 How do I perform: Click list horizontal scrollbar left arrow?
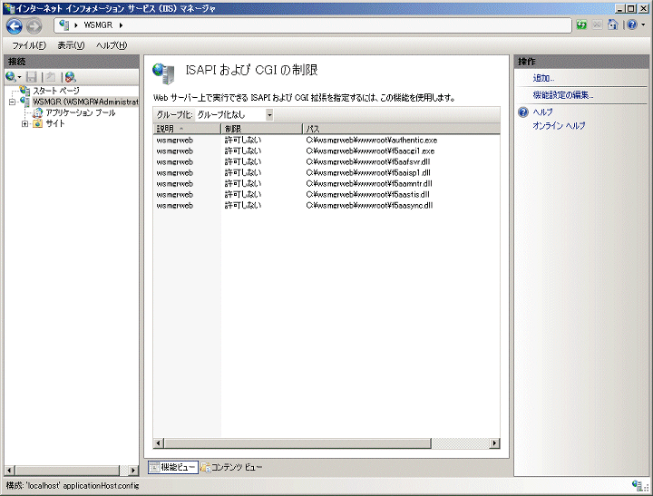158,443
